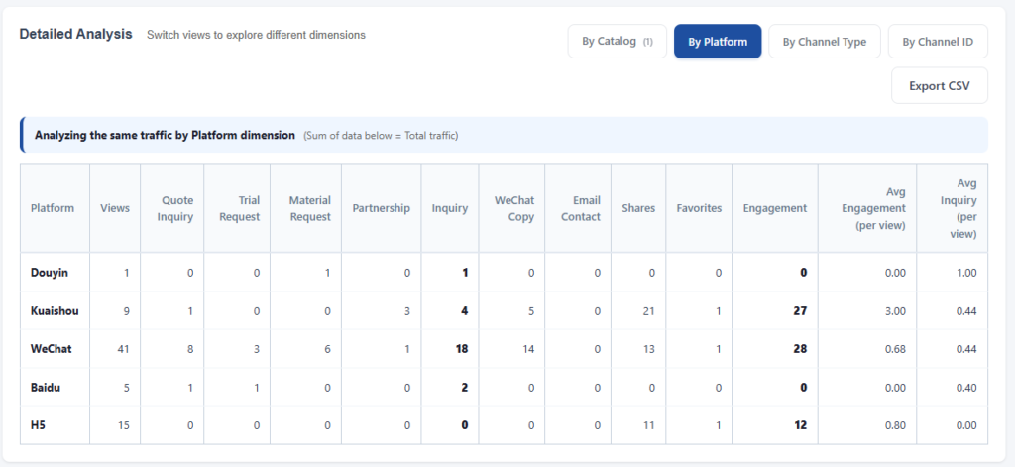This screenshot has width=1015, height=467.
Task: Click the Shares column header
Action: pos(638,208)
